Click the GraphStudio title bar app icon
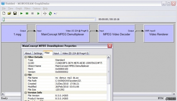Viewport: 177px width, 101px height. point(3,3)
